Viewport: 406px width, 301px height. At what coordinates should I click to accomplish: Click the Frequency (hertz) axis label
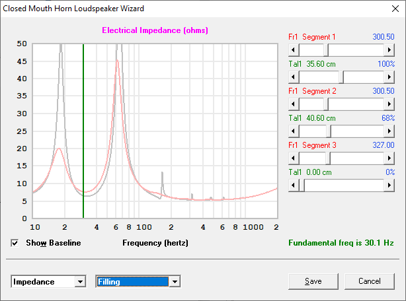155,243
